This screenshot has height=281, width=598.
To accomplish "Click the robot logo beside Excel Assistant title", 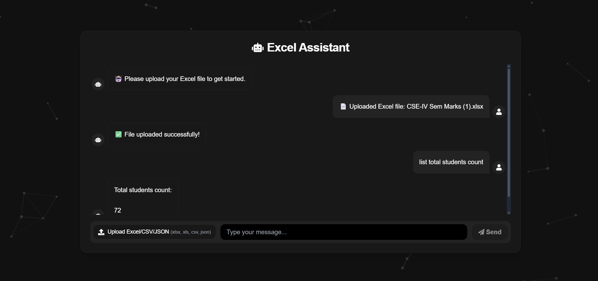I will click(x=257, y=48).
